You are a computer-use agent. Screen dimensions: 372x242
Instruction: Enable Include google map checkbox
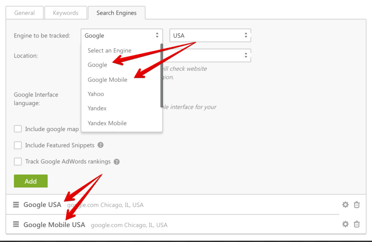[18, 129]
